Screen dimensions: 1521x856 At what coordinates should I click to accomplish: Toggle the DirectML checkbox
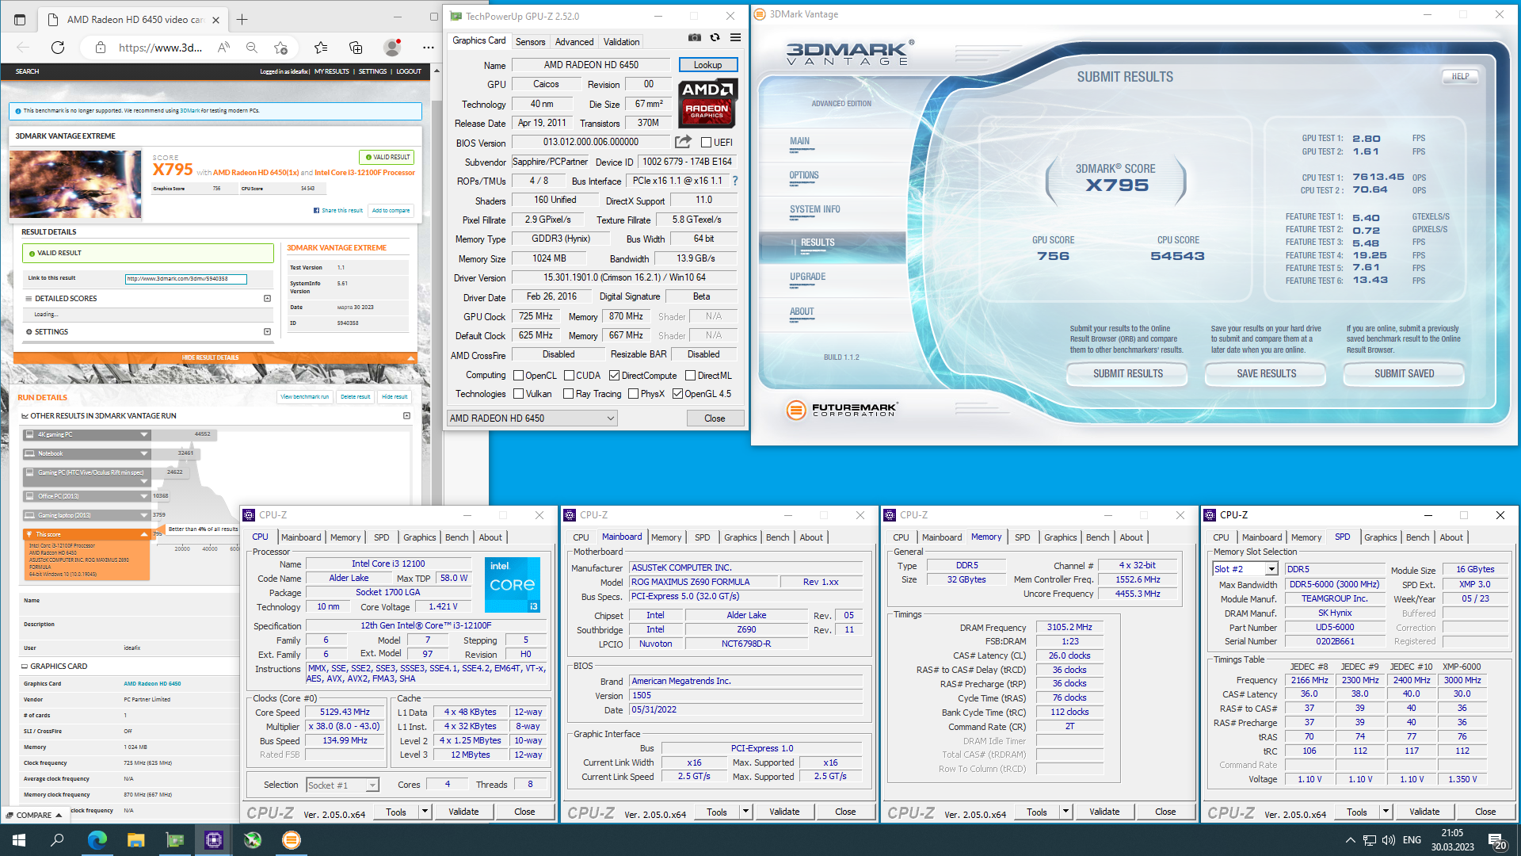(690, 376)
